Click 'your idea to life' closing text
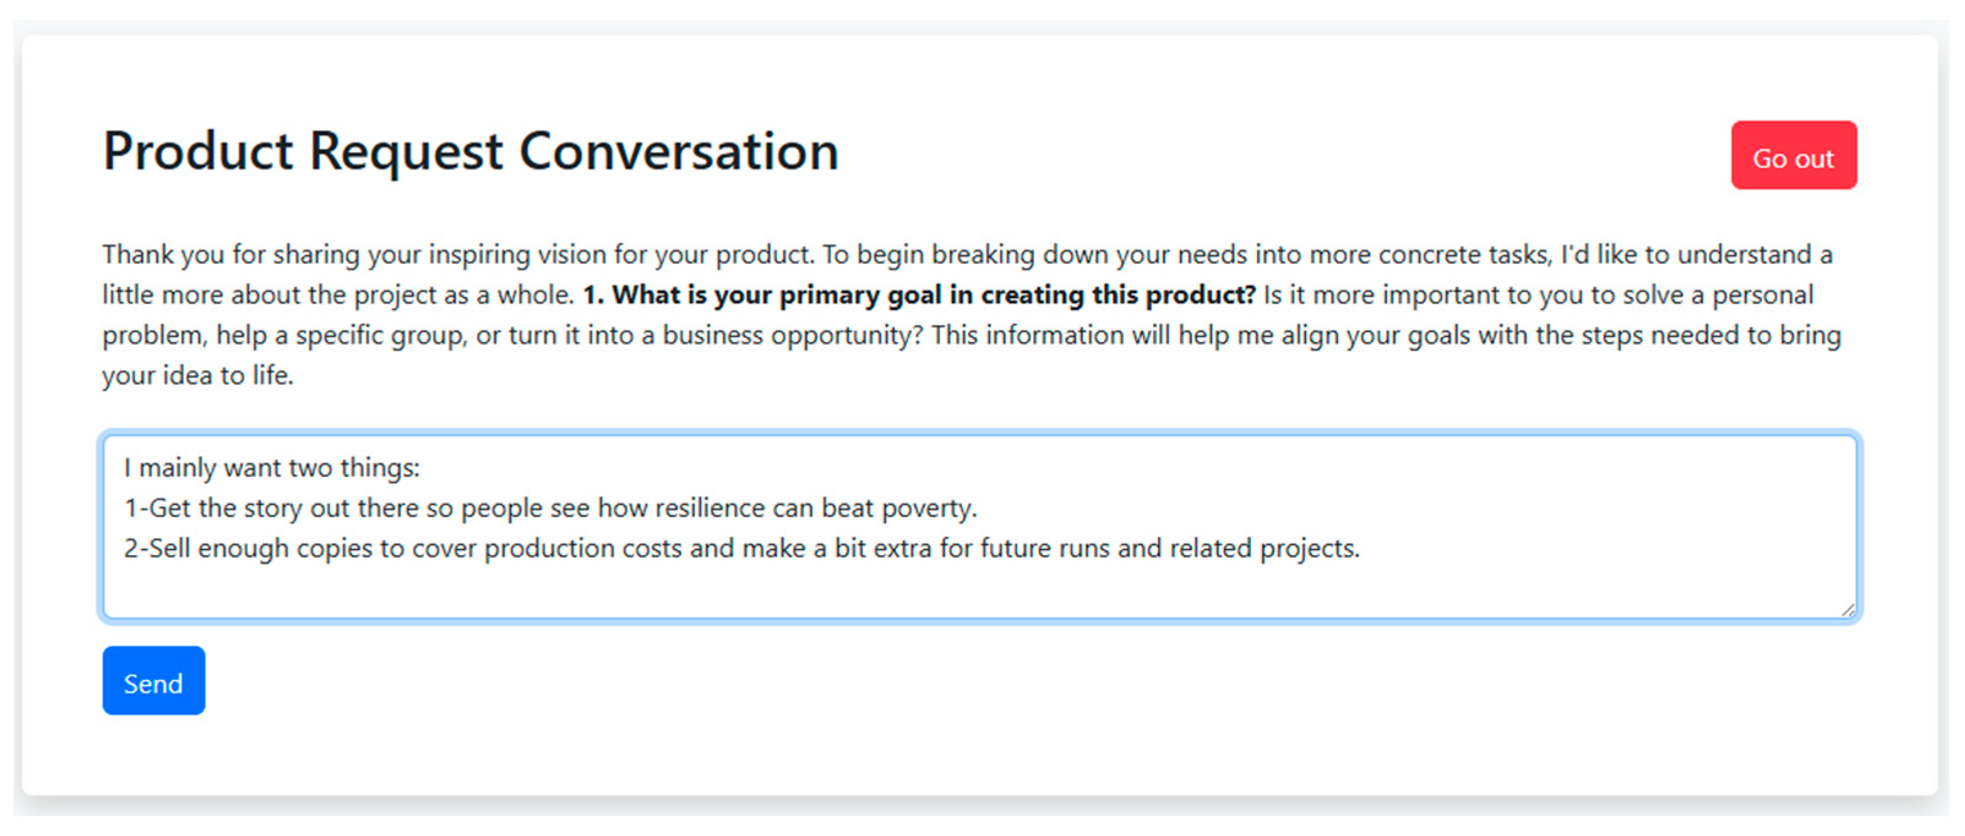The height and width of the screenshot is (836, 1965). pos(198,376)
